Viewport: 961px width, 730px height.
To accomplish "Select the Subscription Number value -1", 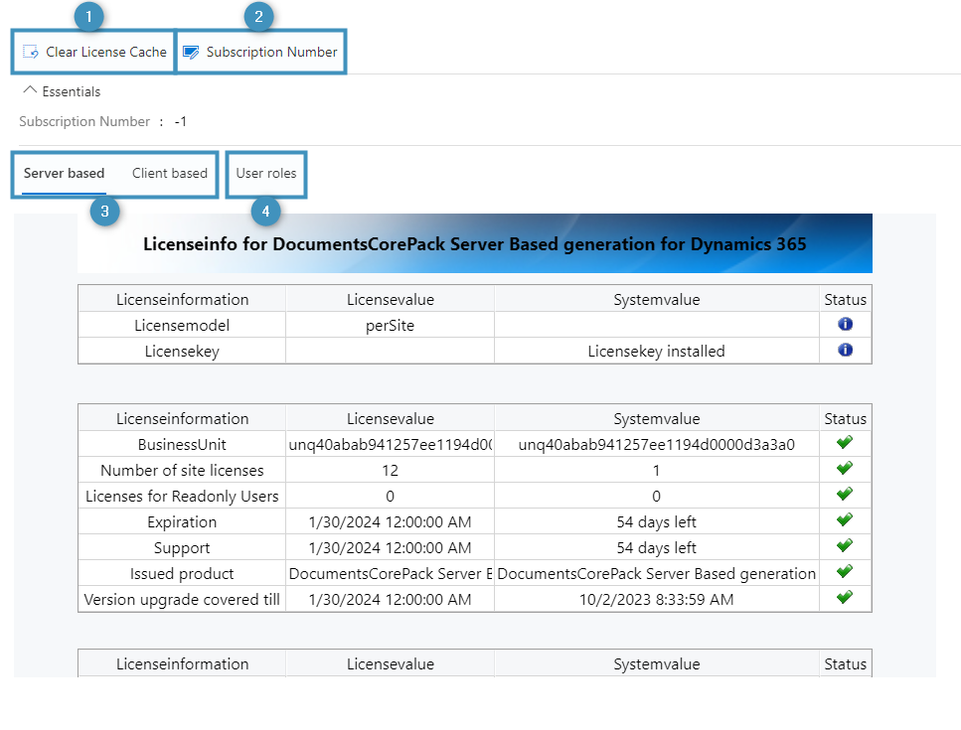I will point(181,122).
